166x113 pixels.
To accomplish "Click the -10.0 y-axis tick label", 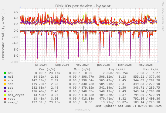I will pyautogui.click(x=15, y=62).
